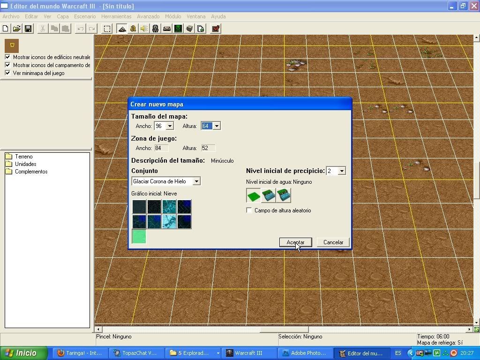Click the ES language indicator in taskbar
Screen dimensions: 480x360
coord(397,353)
